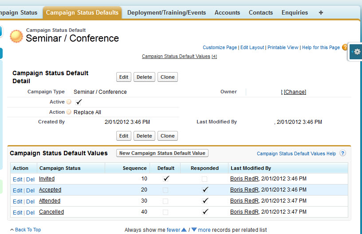The image size is (362, 234).
Task: Toggle Default checkbox for Accepted row
Action: 165,190
